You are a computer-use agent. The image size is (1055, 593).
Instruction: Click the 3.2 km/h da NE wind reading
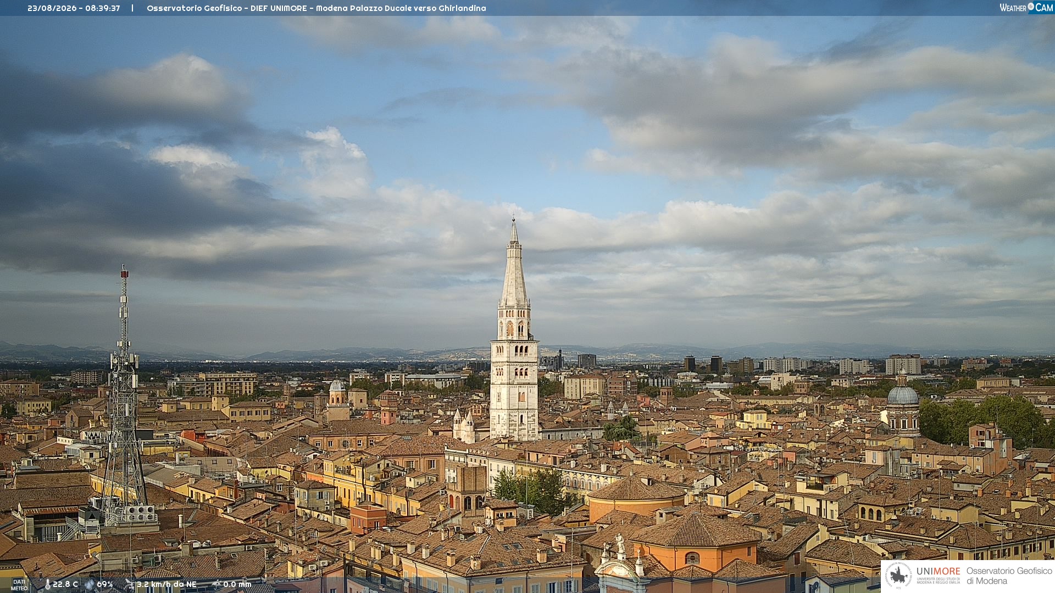pos(166,584)
